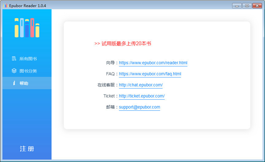Viewport: 265px width, 162px height.
Task: Open the 所有图书 section
Action: (x=27, y=58)
